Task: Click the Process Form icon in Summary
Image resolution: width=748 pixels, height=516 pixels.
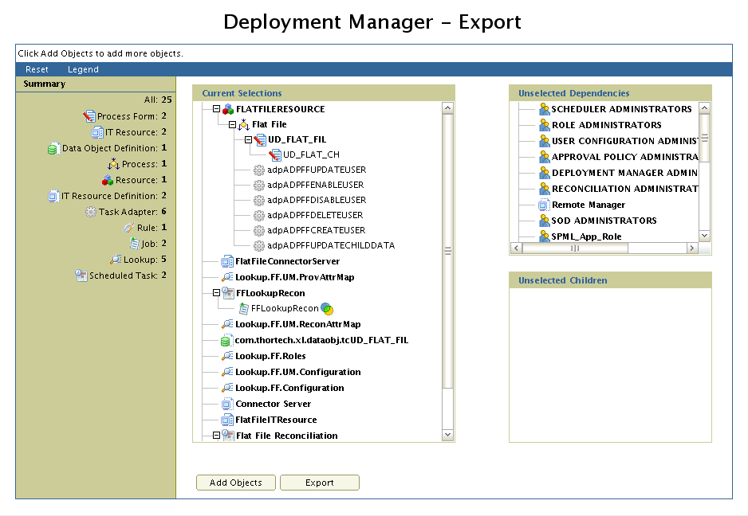Action: [x=89, y=115]
